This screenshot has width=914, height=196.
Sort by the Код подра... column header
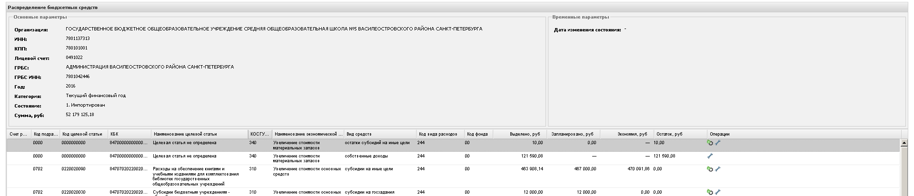coord(46,134)
